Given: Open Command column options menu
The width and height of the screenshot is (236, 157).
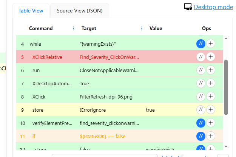Looking at the screenshot, I should [74, 28].
